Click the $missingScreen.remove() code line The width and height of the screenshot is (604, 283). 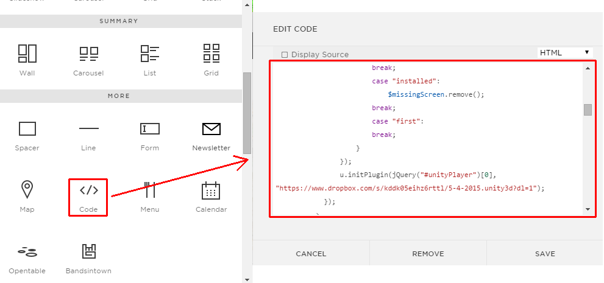pyautogui.click(x=436, y=94)
